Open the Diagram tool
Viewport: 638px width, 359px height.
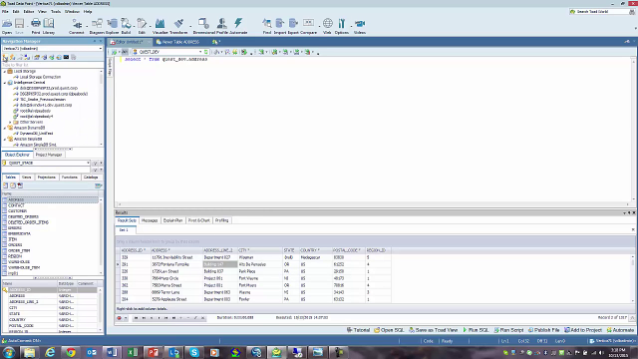click(97, 27)
